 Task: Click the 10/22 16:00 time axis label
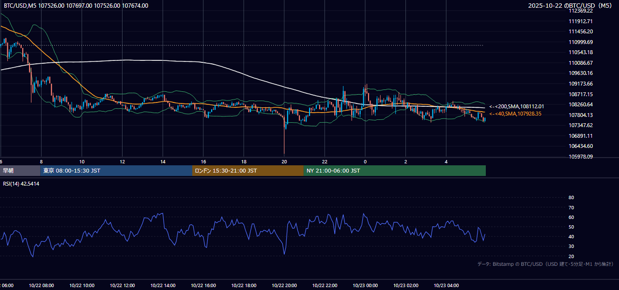203,286
